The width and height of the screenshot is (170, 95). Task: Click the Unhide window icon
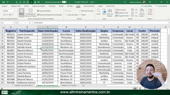click(x=132, y=16)
